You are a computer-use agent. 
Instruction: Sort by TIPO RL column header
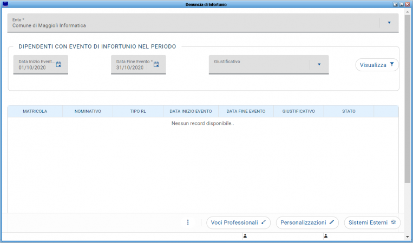click(138, 111)
